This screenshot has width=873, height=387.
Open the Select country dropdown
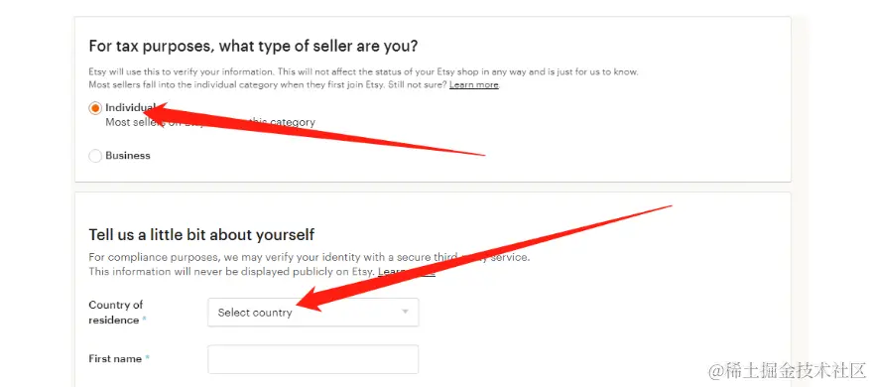pos(312,313)
